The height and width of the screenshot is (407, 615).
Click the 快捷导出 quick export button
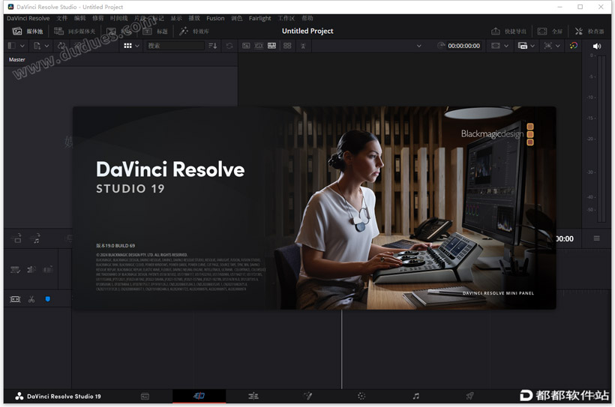(508, 31)
